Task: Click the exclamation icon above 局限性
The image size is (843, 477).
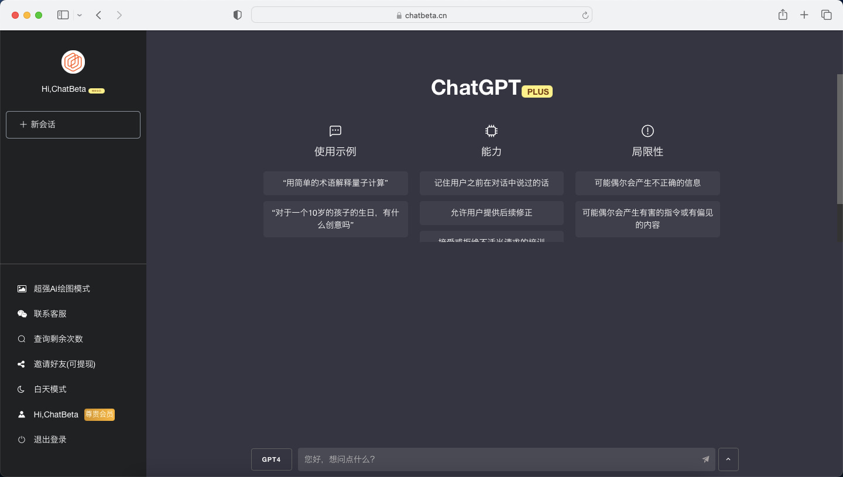Action: pyautogui.click(x=647, y=130)
